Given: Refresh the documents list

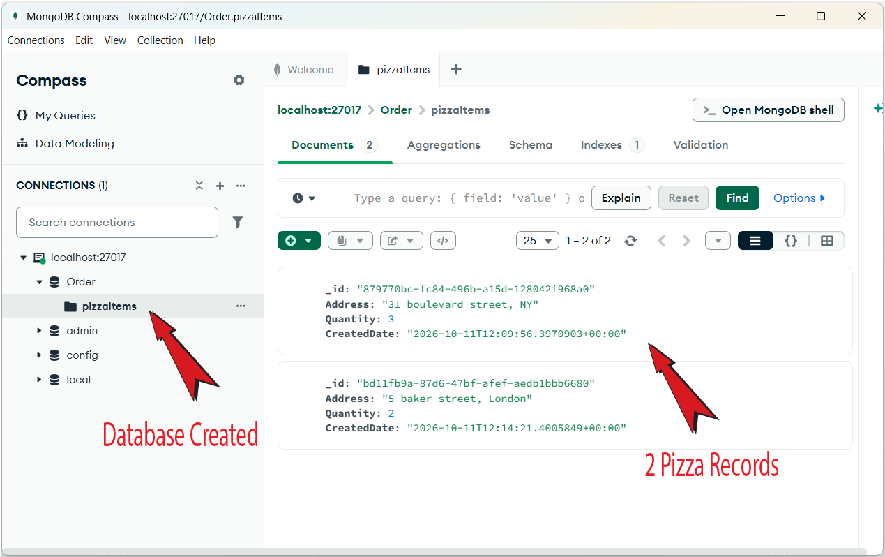Looking at the screenshot, I should (630, 241).
